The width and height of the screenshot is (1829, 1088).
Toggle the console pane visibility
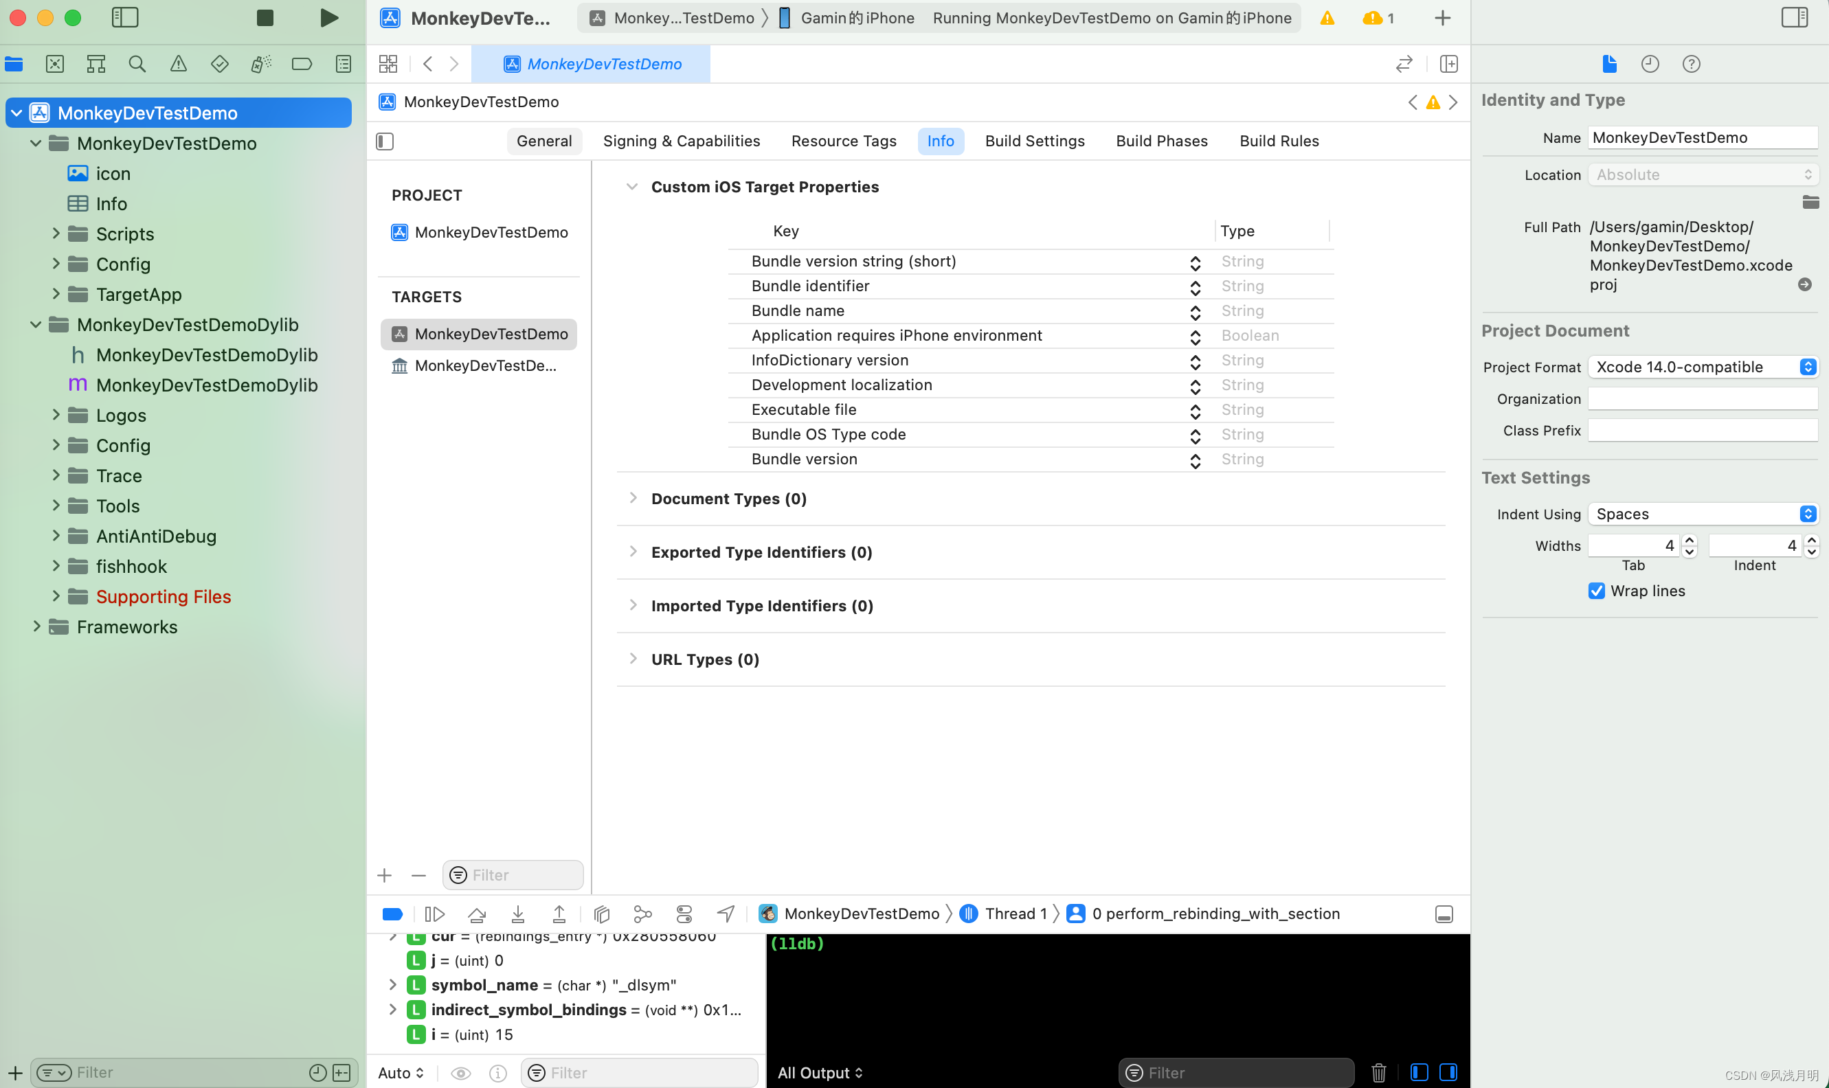coord(1448,1072)
